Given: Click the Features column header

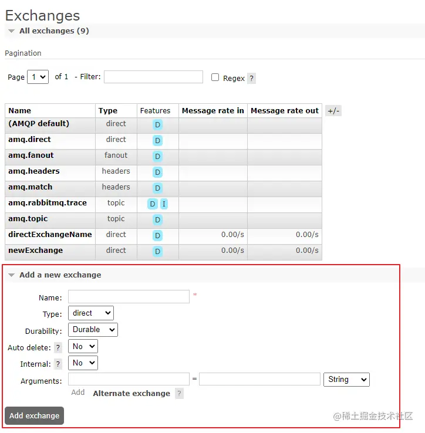Looking at the screenshot, I should (x=155, y=110).
